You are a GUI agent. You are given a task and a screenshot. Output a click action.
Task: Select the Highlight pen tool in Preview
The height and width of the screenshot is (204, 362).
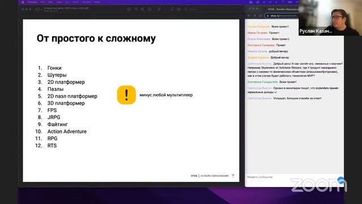pos(159,9)
